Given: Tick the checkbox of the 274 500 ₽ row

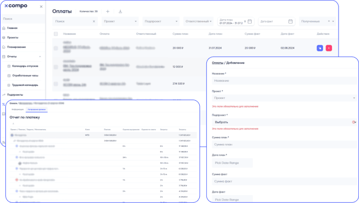Looking at the screenshot, I should 56,84.
